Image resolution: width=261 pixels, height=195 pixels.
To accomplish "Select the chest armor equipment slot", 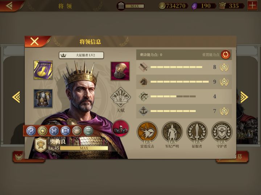I will (x=43, y=99).
